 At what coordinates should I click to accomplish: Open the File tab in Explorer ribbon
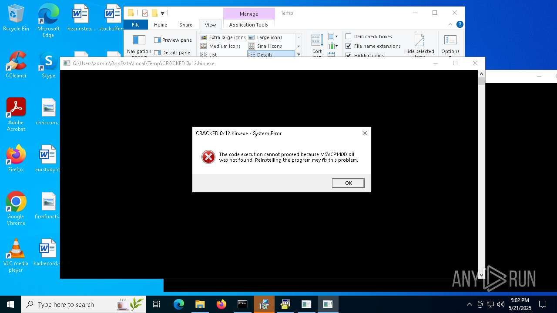pyautogui.click(x=136, y=25)
